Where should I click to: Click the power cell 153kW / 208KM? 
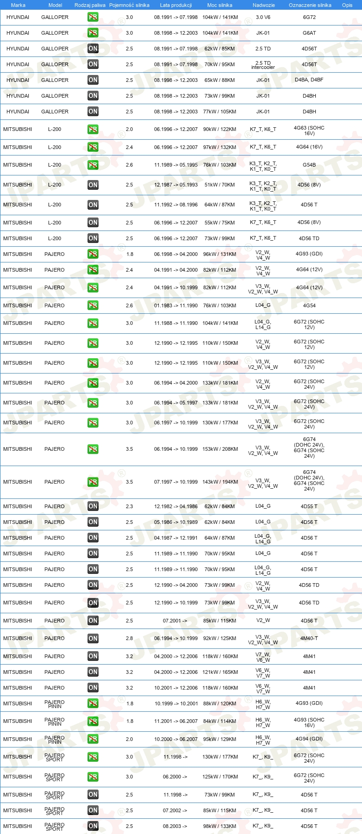tap(220, 449)
